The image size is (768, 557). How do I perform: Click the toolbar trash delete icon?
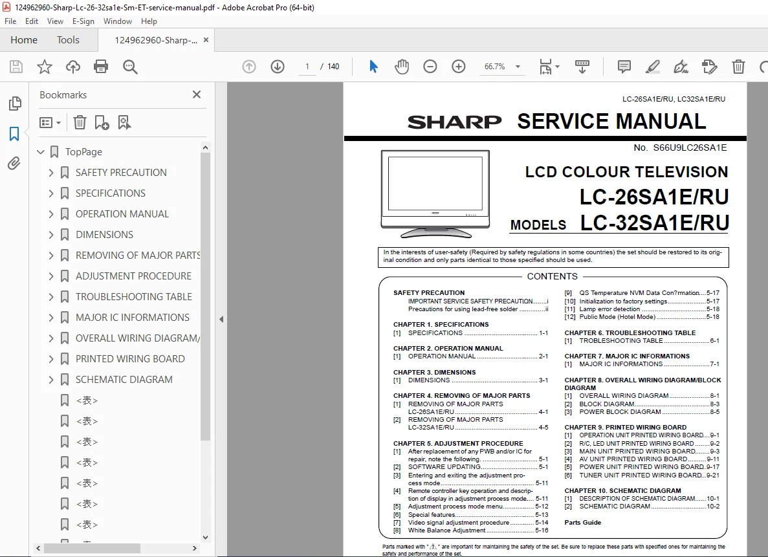click(739, 67)
